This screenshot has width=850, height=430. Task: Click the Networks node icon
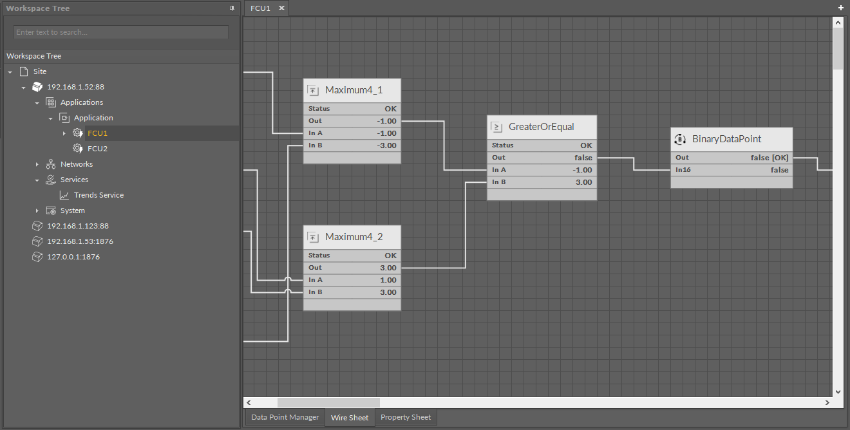(50, 164)
